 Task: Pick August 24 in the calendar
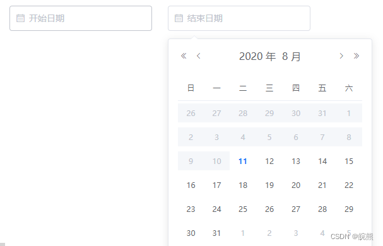point(216,209)
